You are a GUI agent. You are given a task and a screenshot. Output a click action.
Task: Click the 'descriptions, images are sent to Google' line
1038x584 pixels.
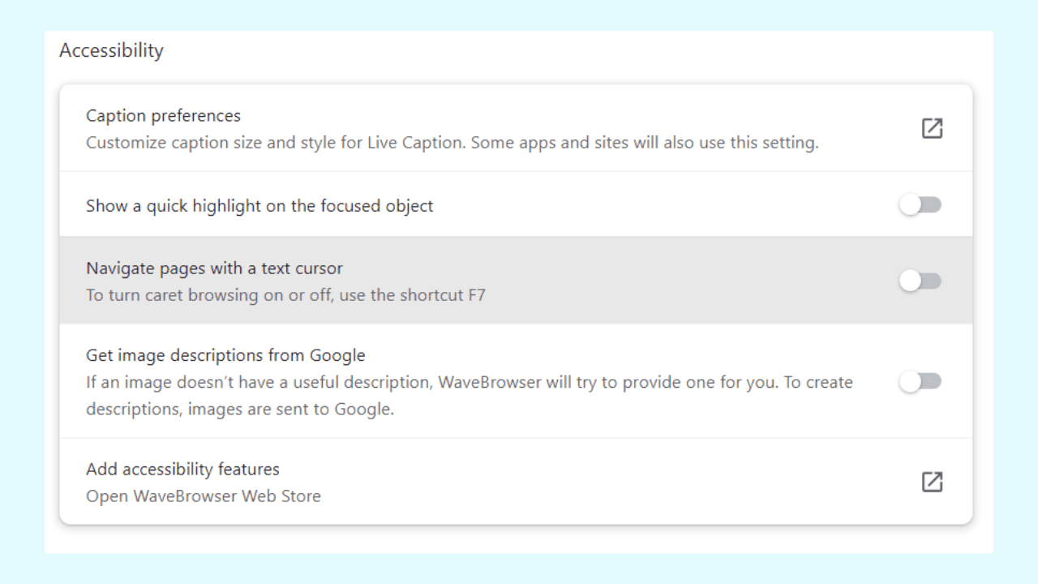pyautogui.click(x=239, y=409)
